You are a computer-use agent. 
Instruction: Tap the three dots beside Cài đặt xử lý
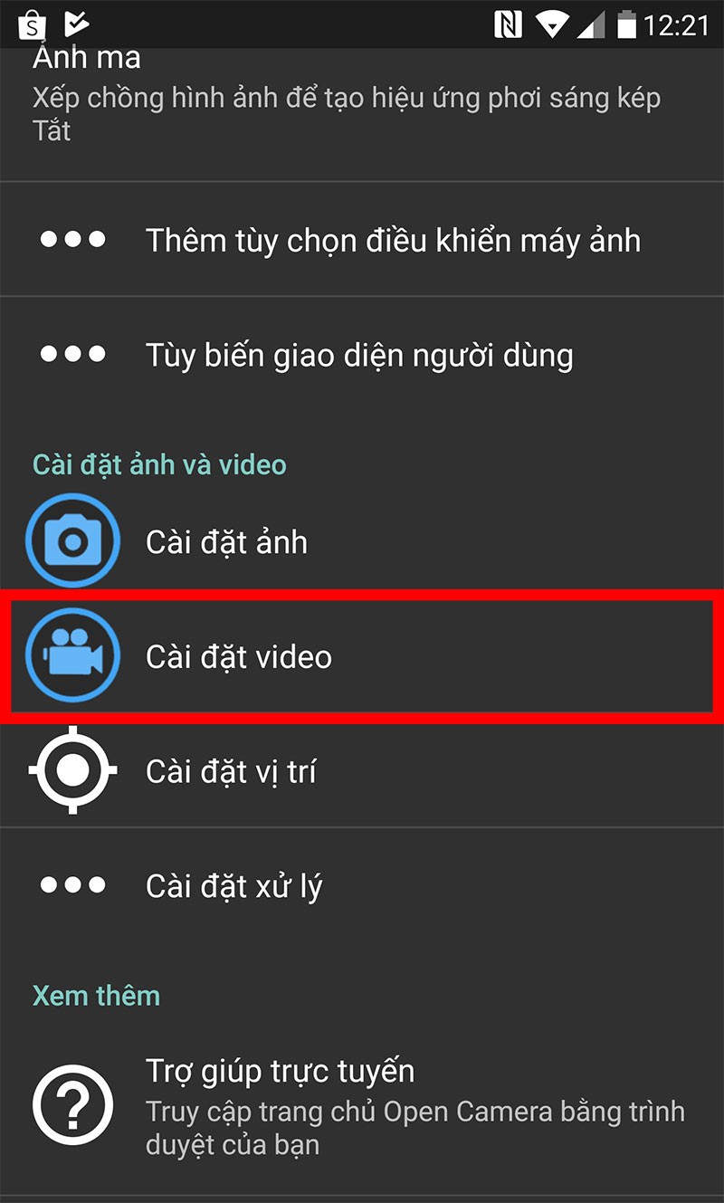pyautogui.click(x=73, y=885)
